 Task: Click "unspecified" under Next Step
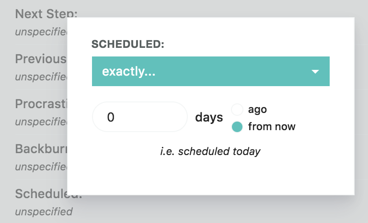pyautogui.click(x=41, y=32)
